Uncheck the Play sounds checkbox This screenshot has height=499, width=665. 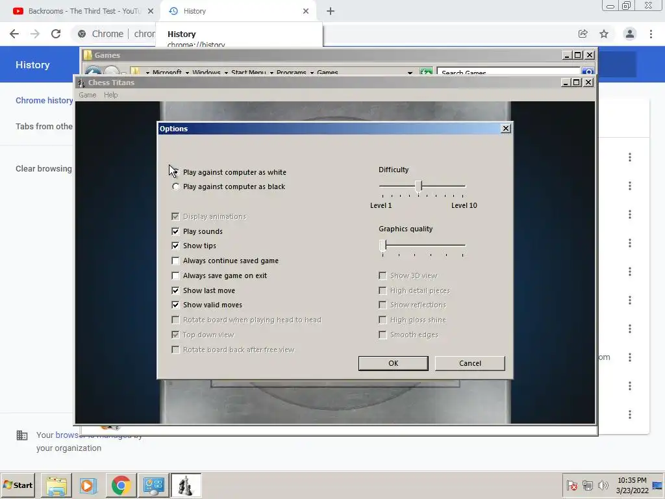click(x=175, y=231)
